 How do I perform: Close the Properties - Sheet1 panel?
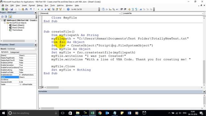[35, 45]
